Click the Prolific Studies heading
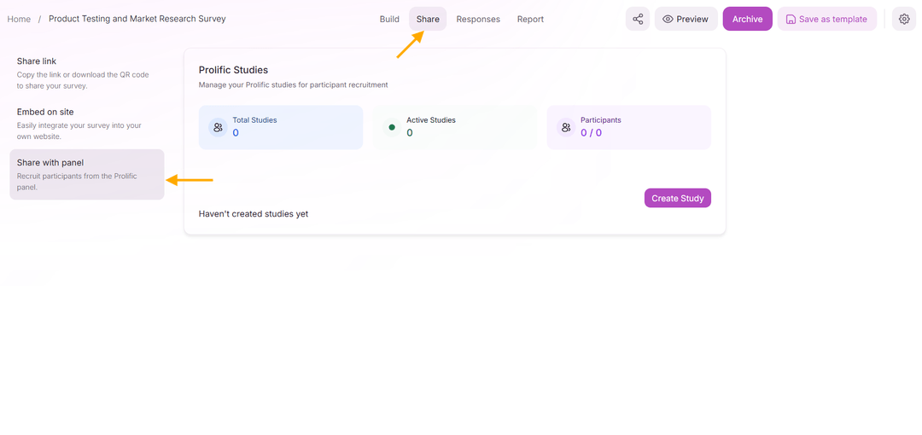This screenshot has width=922, height=435. 233,70
